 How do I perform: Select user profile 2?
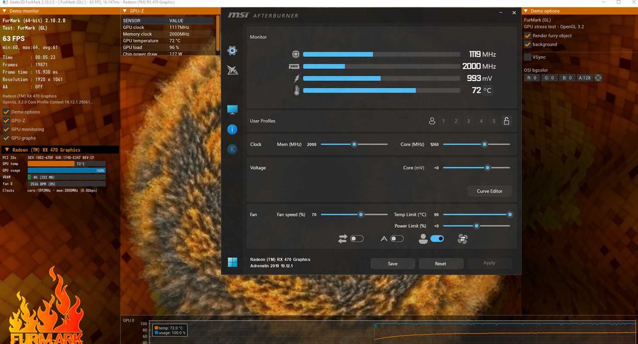[x=456, y=121]
